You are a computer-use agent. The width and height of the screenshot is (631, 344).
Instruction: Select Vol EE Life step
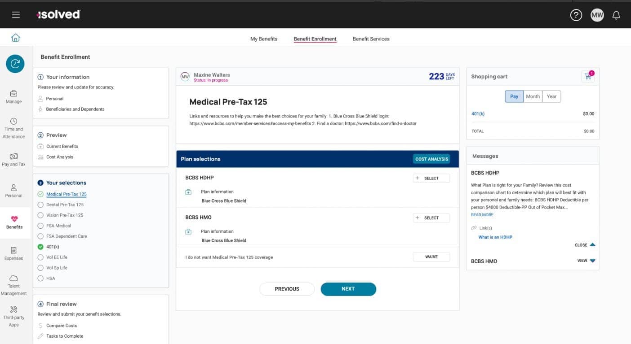(57, 257)
